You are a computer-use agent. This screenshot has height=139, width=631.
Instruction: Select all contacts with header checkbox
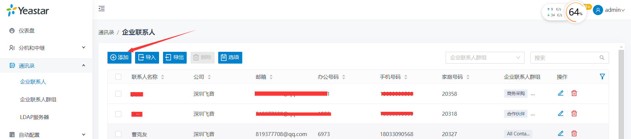coord(118,77)
